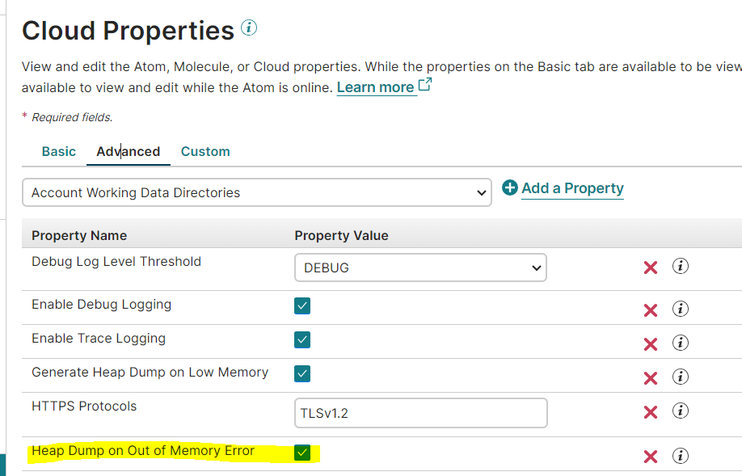Open the Learn more link

coord(376,87)
